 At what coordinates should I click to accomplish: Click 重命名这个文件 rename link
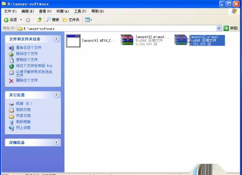(x=29, y=48)
